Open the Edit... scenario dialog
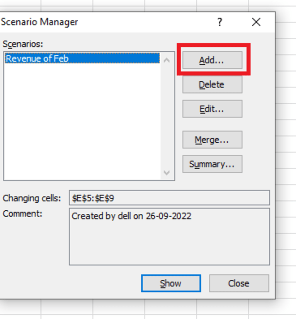This screenshot has width=296, height=319. pyautogui.click(x=212, y=109)
